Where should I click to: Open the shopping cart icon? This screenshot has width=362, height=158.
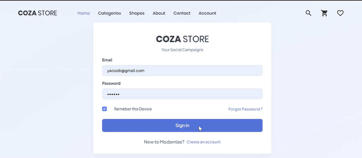(x=324, y=13)
